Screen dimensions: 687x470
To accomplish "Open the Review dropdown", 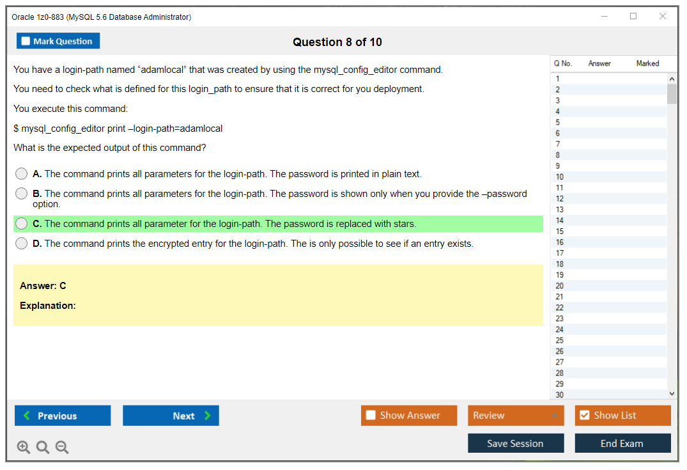I will (515, 415).
